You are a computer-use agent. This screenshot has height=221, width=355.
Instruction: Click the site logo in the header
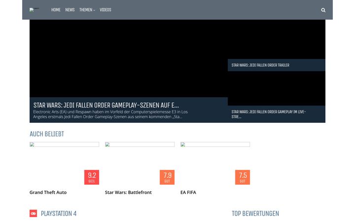pyautogui.click(x=34, y=10)
